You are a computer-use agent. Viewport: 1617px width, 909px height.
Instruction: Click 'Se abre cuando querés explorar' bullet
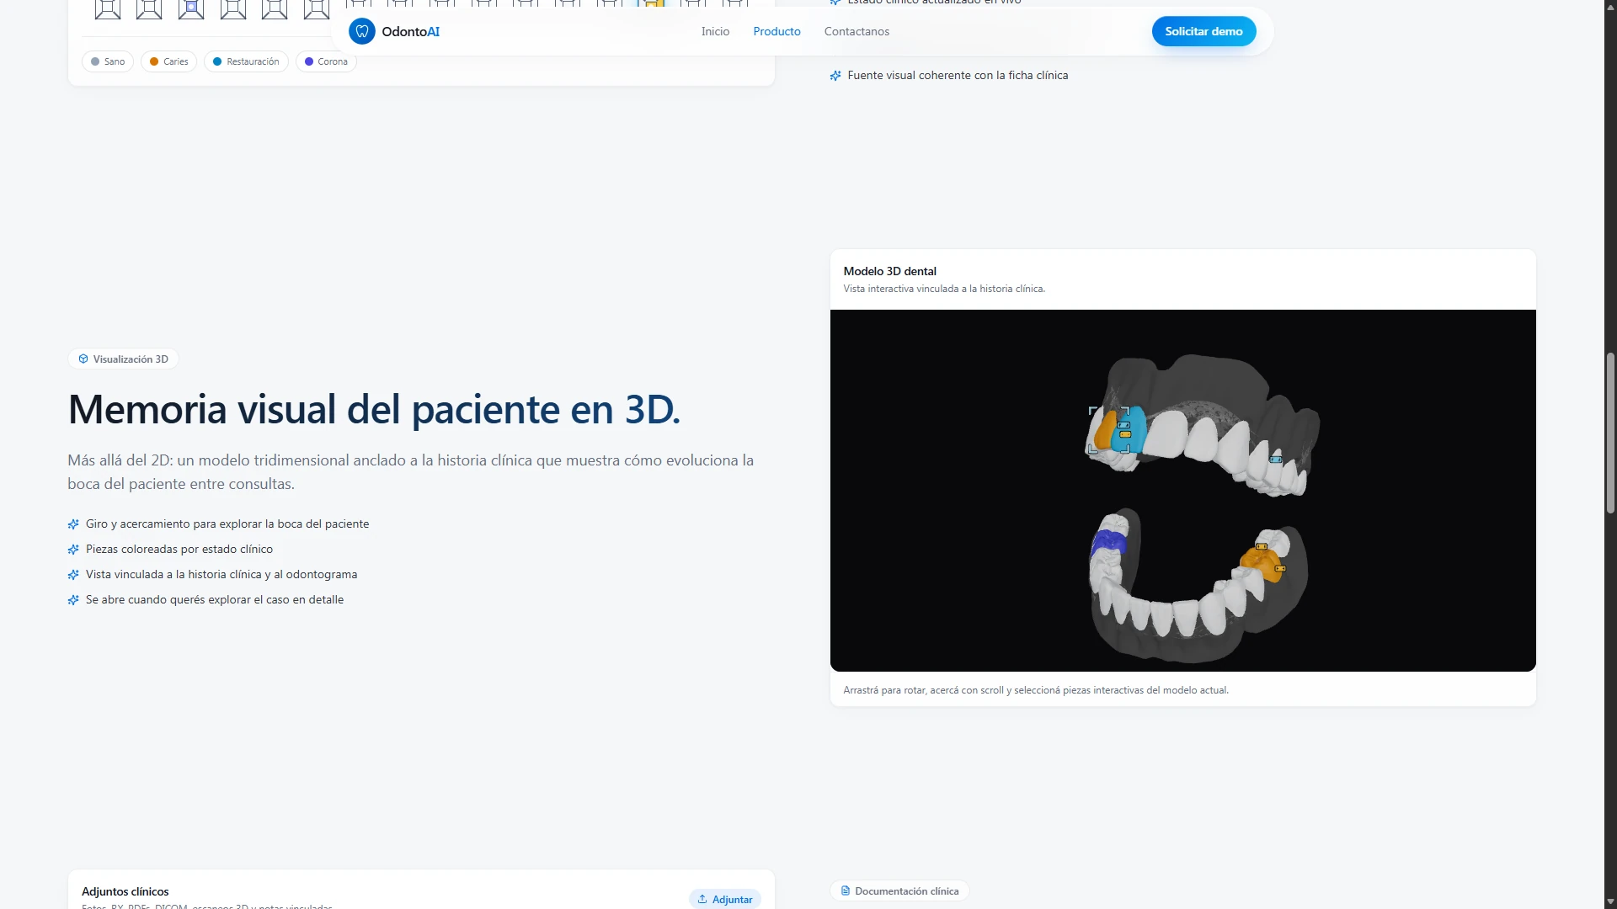[x=215, y=599]
